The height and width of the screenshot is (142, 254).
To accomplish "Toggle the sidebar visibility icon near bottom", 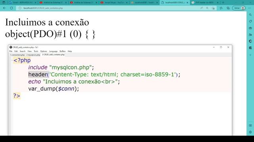I will pyautogui.click(x=250, y=125).
